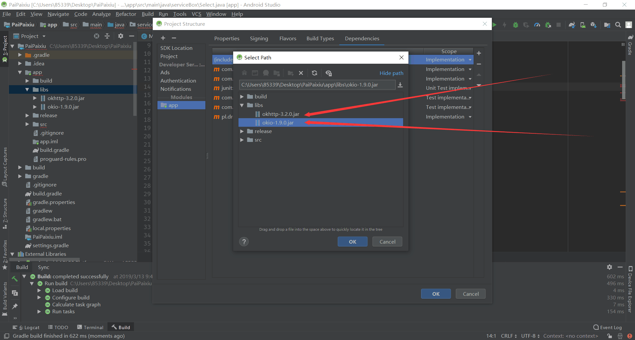Click the path history download-arrow icon
This screenshot has width=635, height=340.
[400, 85]
